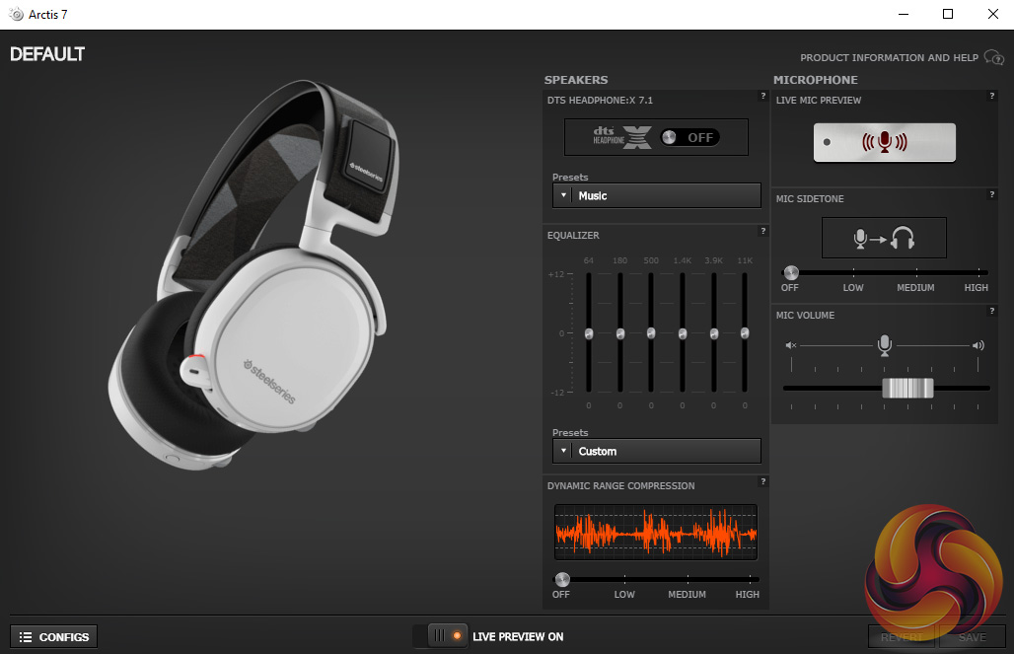Click the Revert button
The width and height of the screenshot is (1014, 654).
[x=902, y=637]
